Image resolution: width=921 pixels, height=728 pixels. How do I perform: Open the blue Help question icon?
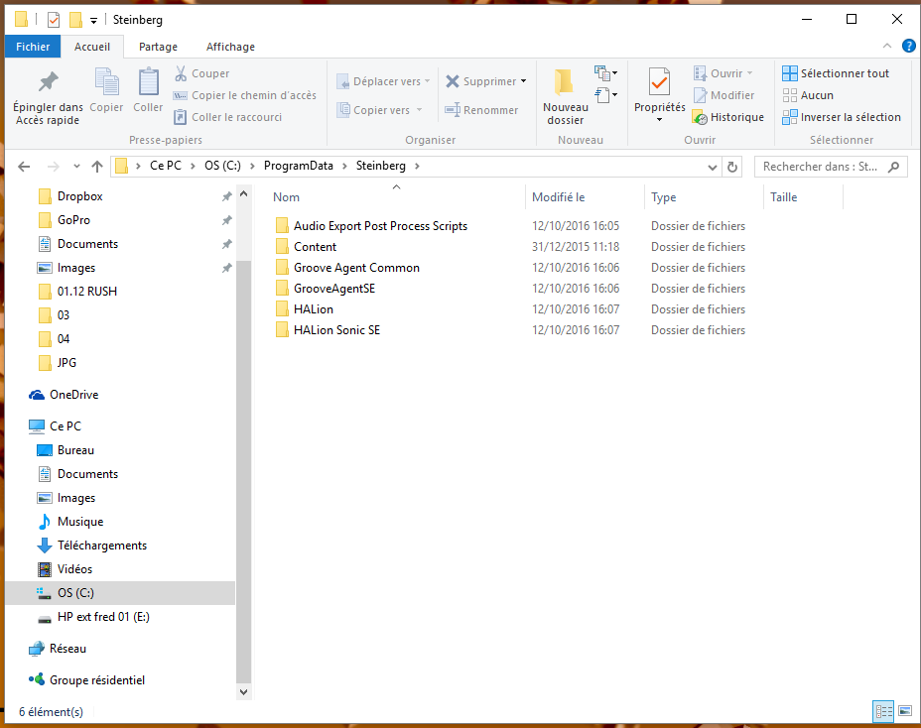click(x=908, y=46)
